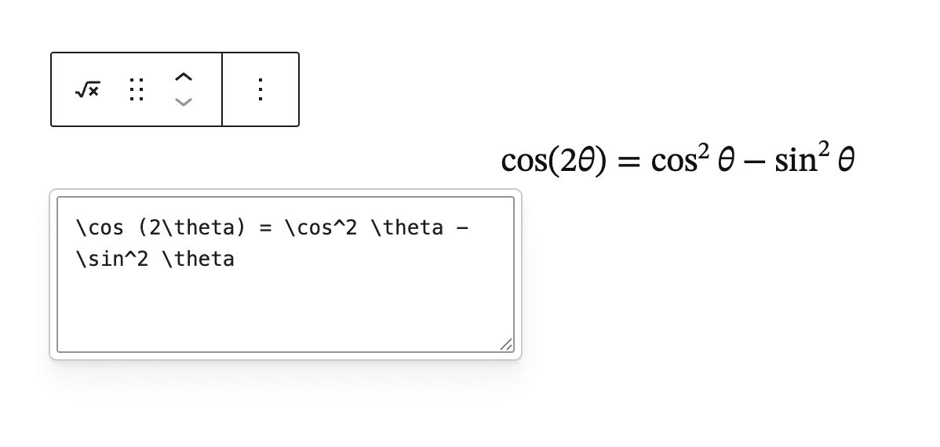940x447 pixels.
Task: Click cos² in the rendered formula
Action: [x=679, y=162]
